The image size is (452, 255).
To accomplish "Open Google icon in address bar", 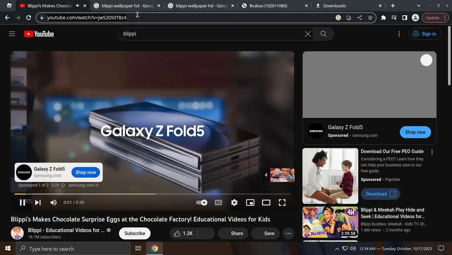I will coord(338,18).
